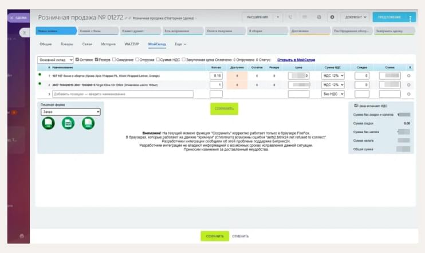The image size is (425, 253).
Task: Click green status dot of row 2
Action: tap(40, 84)
